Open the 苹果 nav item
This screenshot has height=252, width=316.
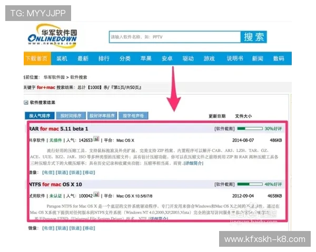tap(146, 58)
